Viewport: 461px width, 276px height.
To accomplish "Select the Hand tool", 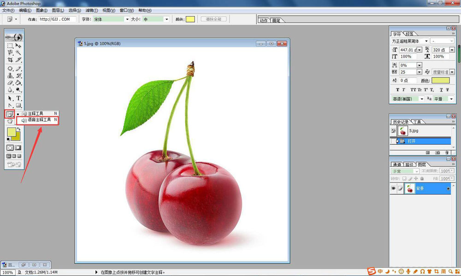I will pyautogui.click(x=10, y=121).
